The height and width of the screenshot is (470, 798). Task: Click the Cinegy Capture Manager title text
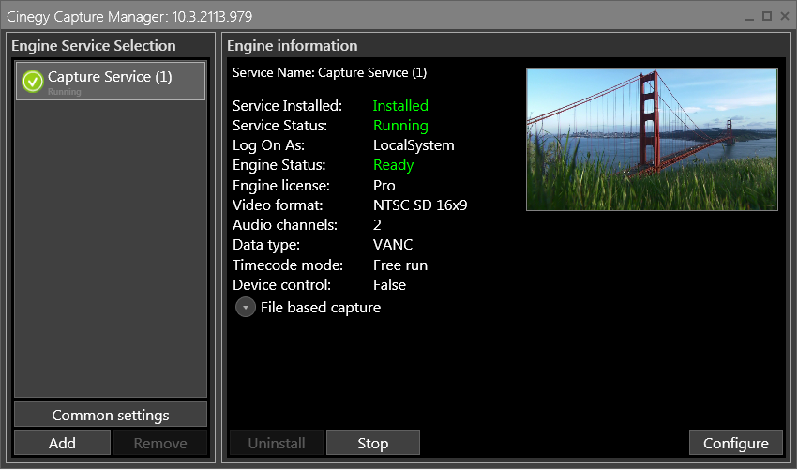[x=129, y=17]
